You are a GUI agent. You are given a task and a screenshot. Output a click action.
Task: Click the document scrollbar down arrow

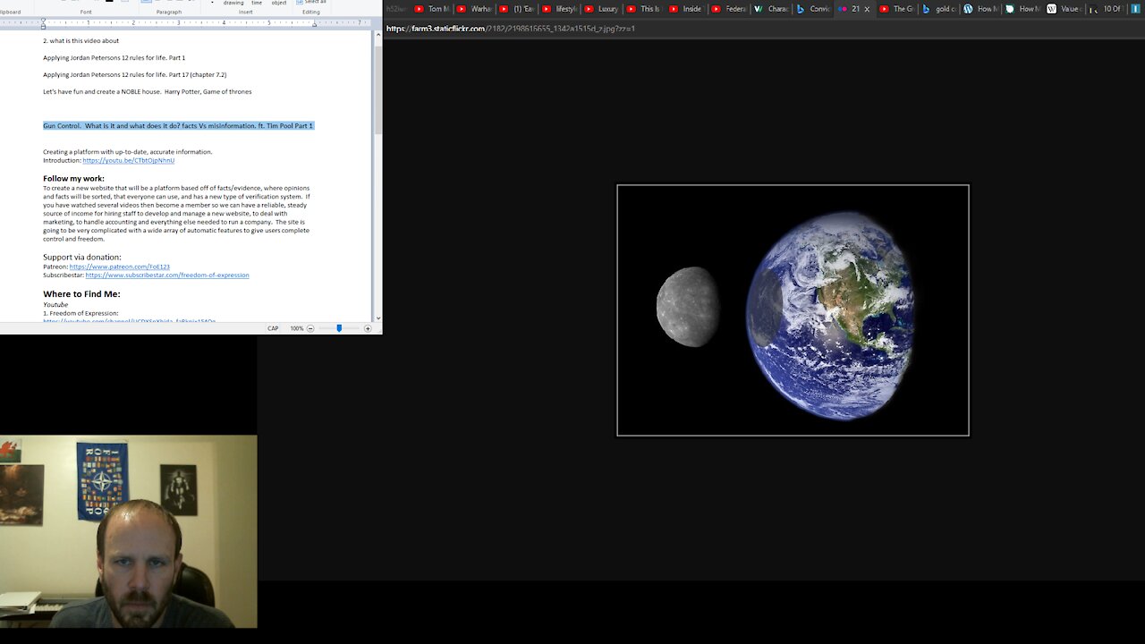point(377,318)
